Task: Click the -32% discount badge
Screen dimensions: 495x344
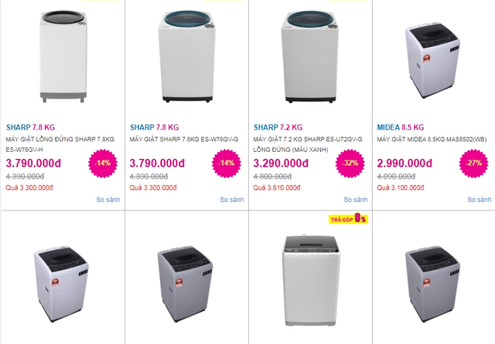Action: coord(349,164)
